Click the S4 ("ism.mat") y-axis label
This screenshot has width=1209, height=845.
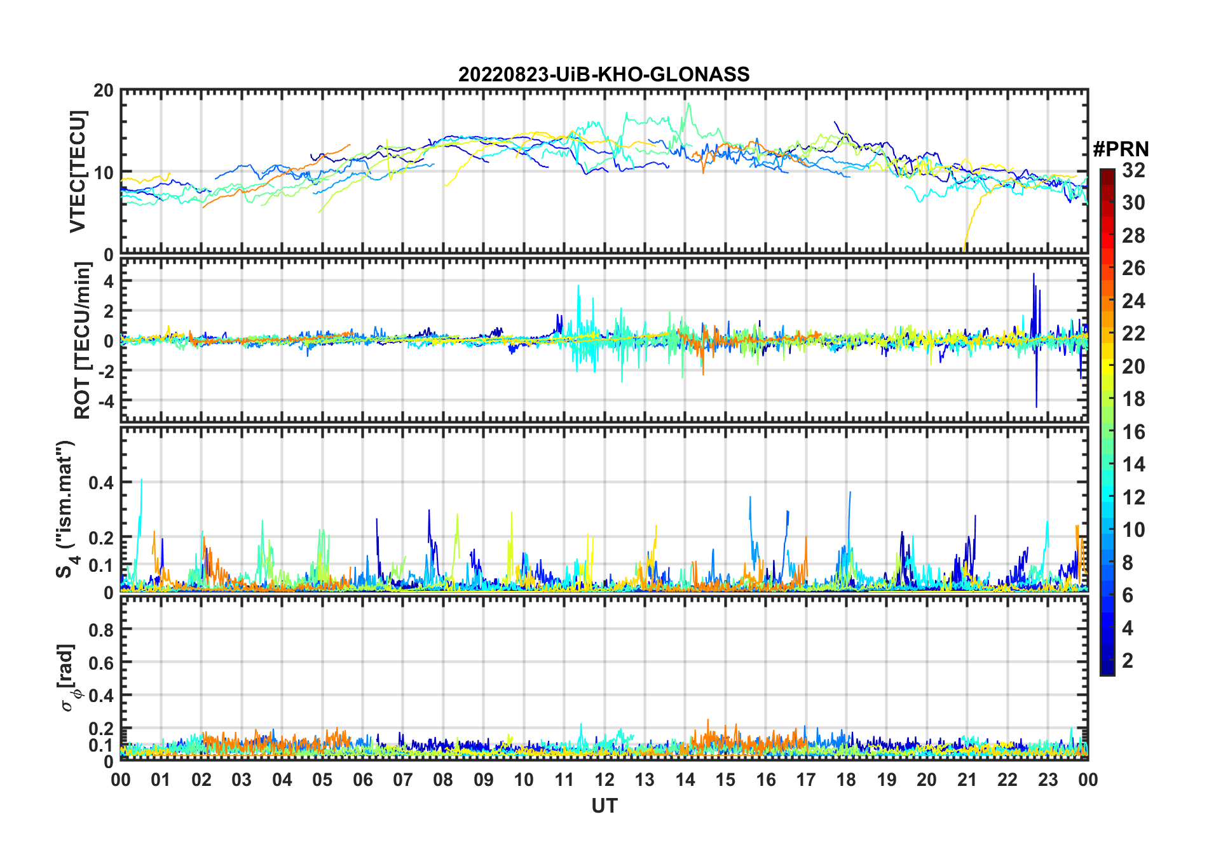click(66, 509)
